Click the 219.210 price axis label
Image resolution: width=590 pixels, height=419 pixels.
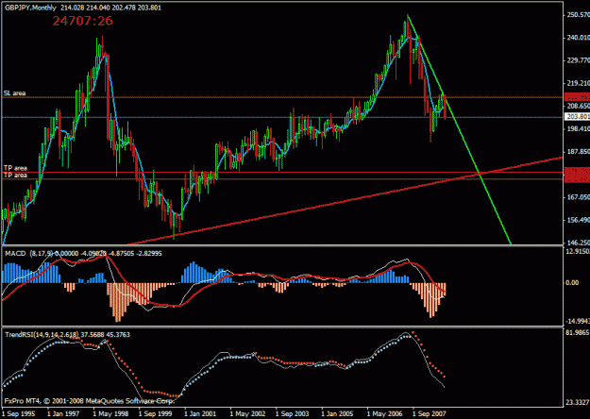[578, 83]
